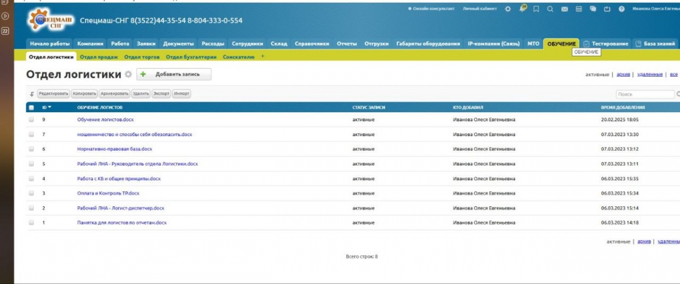Open the chat messages icon
This screenshot has width=680, height=284.
(593, 9)
